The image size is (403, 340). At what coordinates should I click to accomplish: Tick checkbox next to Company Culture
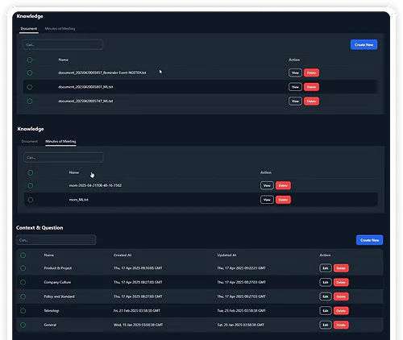coord(23,282)
